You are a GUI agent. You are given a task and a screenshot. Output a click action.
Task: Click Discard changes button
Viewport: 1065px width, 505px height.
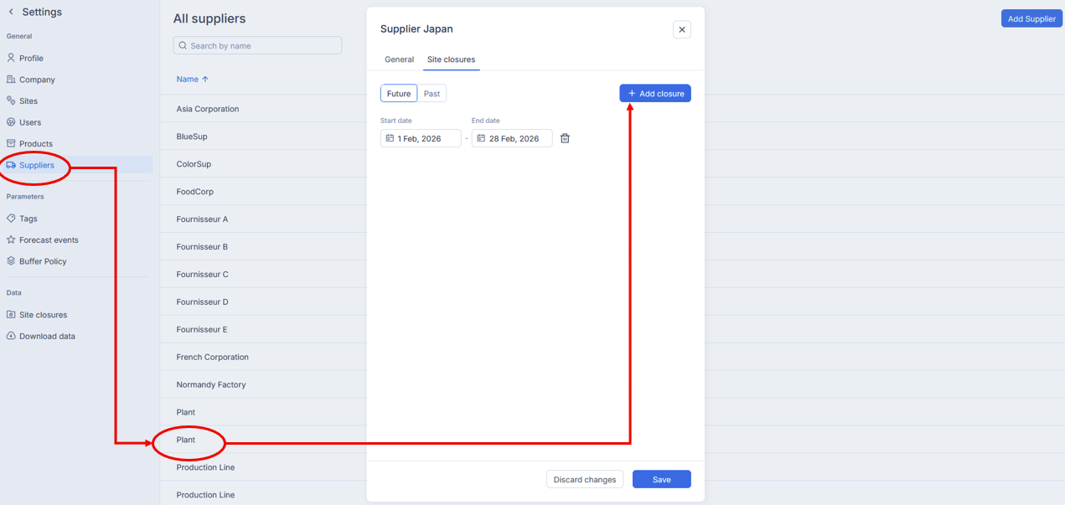(x=584, y=480)
